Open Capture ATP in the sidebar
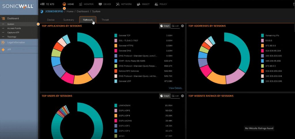295x139 pixels. point(19,33)
